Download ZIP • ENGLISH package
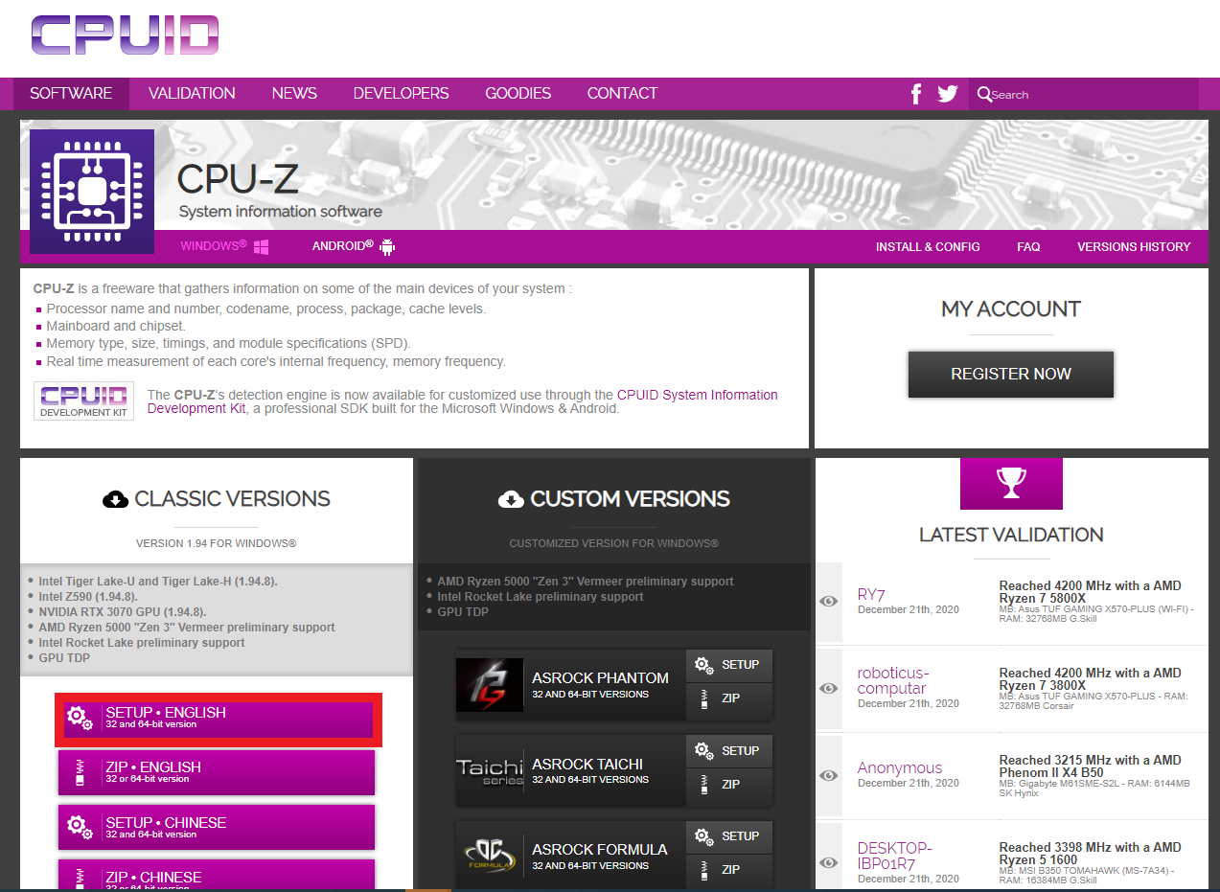 [217, 772]
